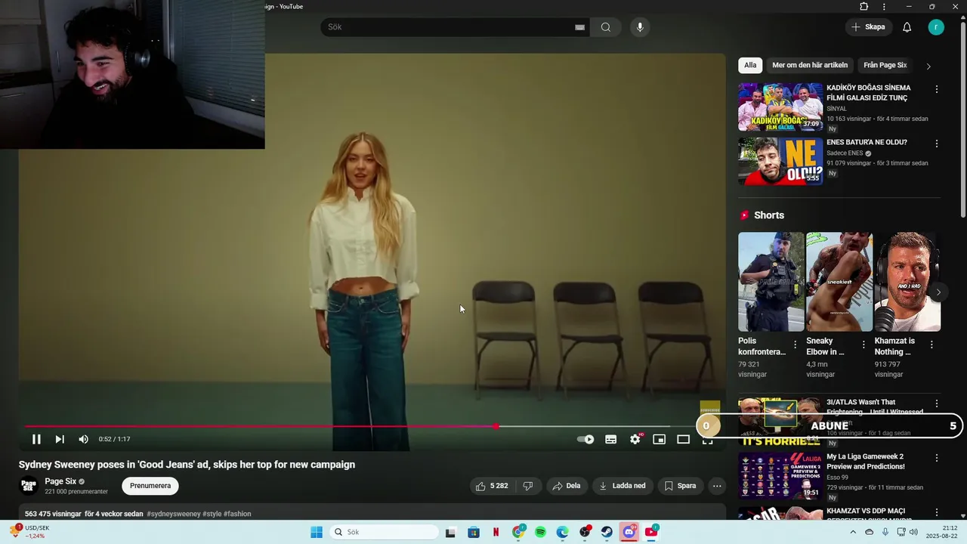The image size is (967, 544).
Task: Select the 'Från Page Six' chip
Action: pos(885,65)
